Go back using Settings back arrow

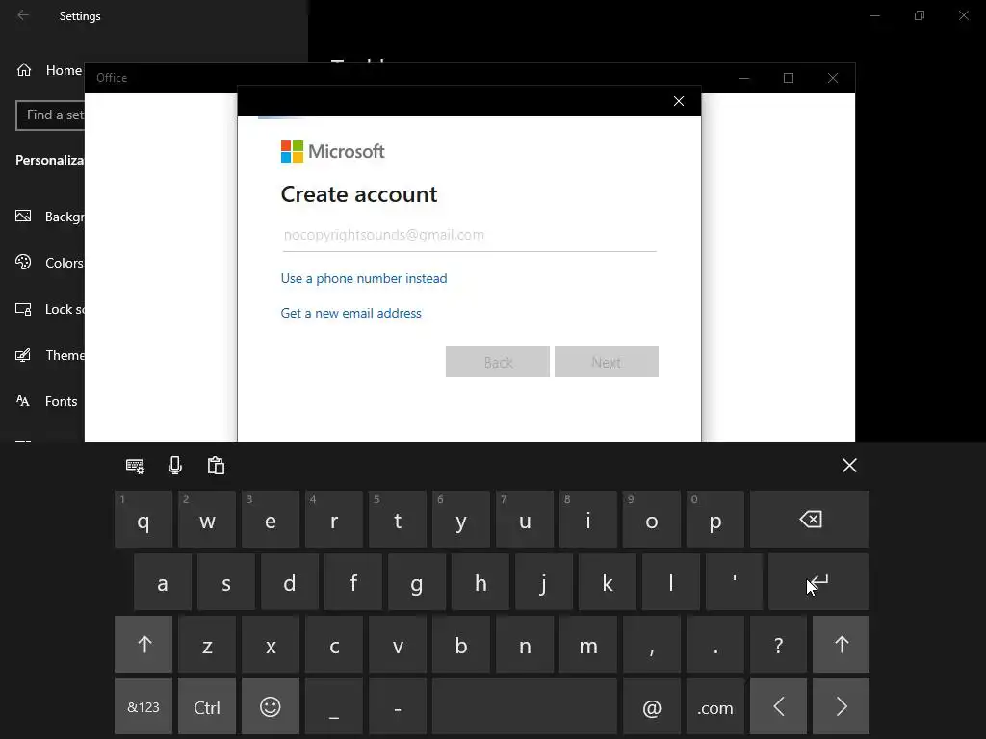pyautogui.click(x=23, y=15)
